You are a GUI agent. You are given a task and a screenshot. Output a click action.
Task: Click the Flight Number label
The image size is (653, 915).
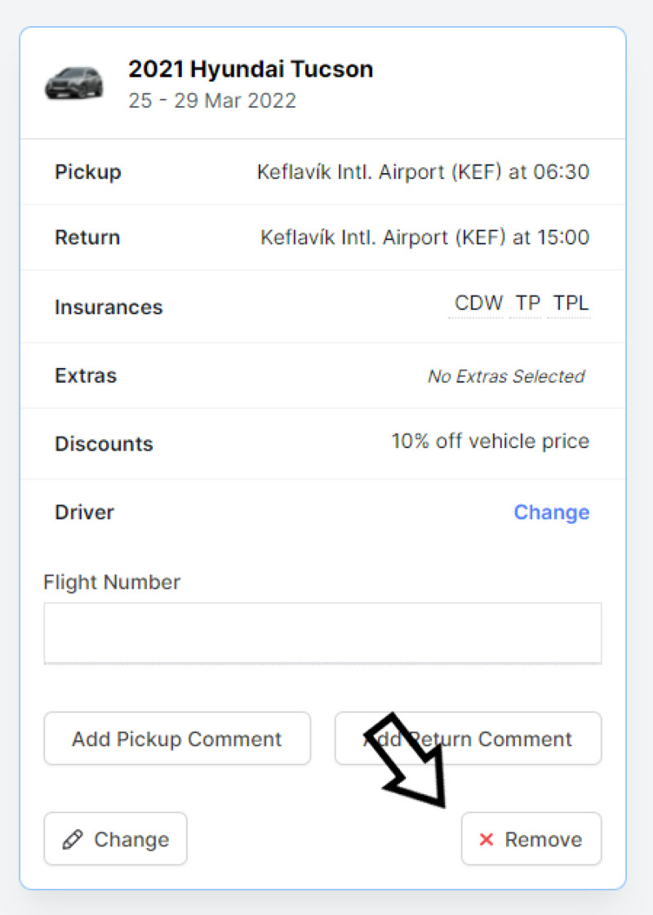coord(112,582)
